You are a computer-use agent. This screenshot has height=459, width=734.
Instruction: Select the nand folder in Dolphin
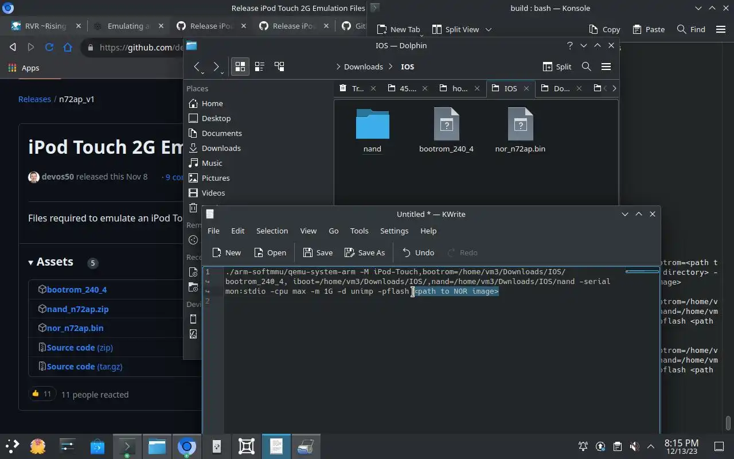372,131
